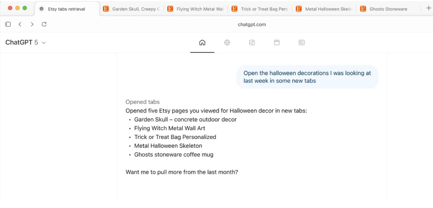Click the green fullscreen window button
433x208 pixels.
[25, 8]
